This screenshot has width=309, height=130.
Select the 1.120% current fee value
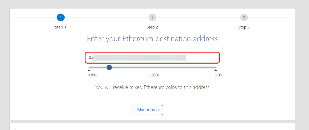[x=152, y=75]
